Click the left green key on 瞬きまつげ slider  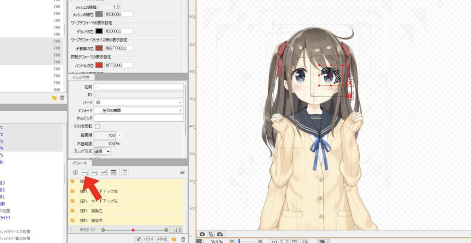[x=103, y=230]
